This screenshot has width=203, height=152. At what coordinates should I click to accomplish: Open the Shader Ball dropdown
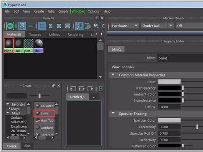(157, 26)
